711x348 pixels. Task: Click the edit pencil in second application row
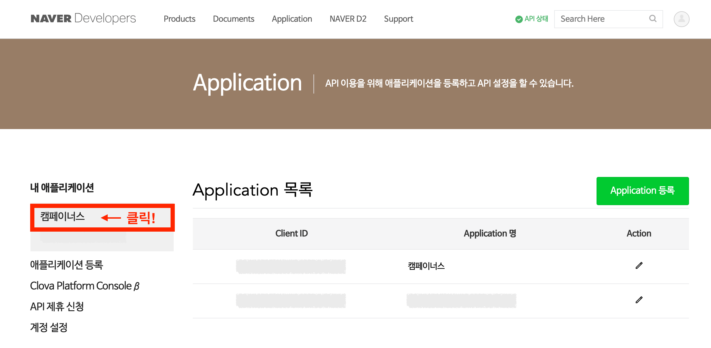[639, 300]
